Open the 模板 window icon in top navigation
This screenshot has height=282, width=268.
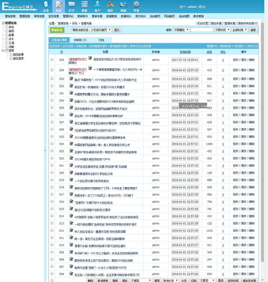point(84,4)
